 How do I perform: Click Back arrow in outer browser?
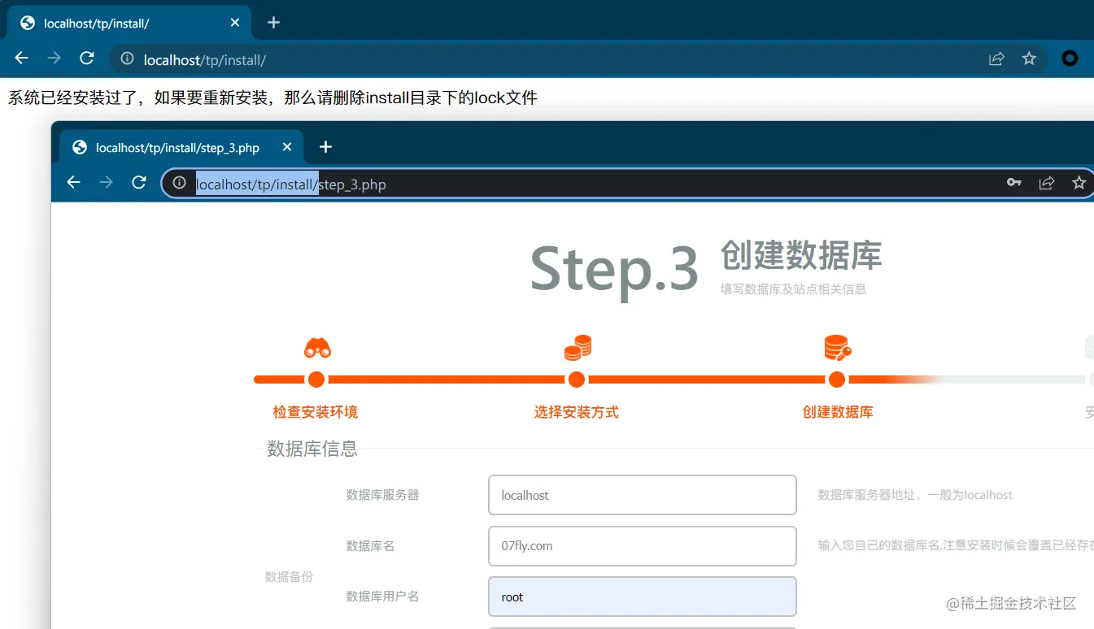[x=22, y=59]
